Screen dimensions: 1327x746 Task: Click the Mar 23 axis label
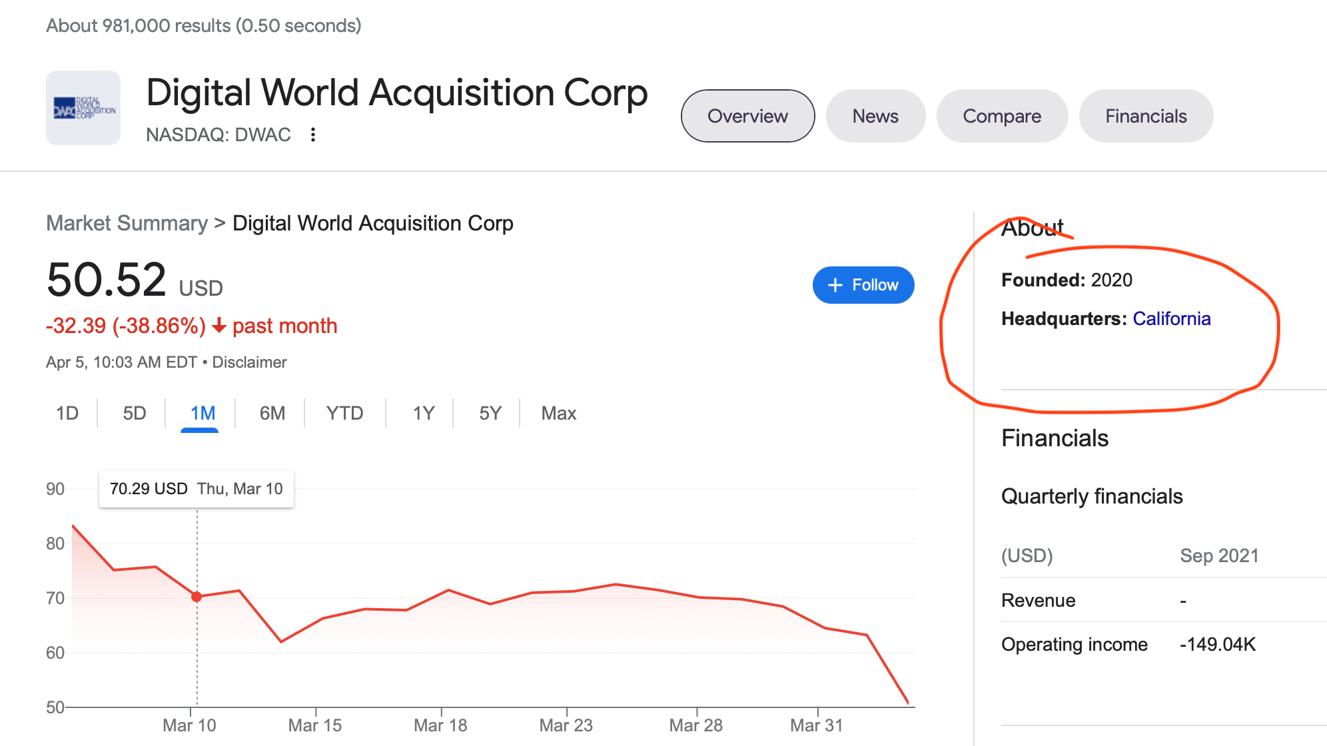pos(566,725)
